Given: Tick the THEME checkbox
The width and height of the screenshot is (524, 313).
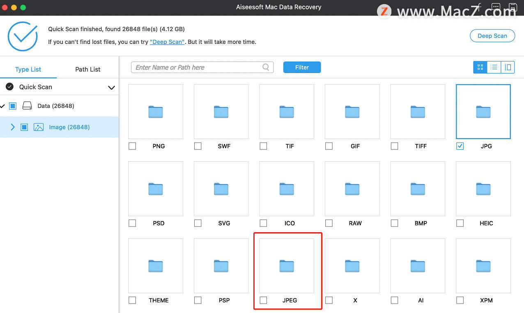Looking at the screenshot, I should tap(132, 300).
